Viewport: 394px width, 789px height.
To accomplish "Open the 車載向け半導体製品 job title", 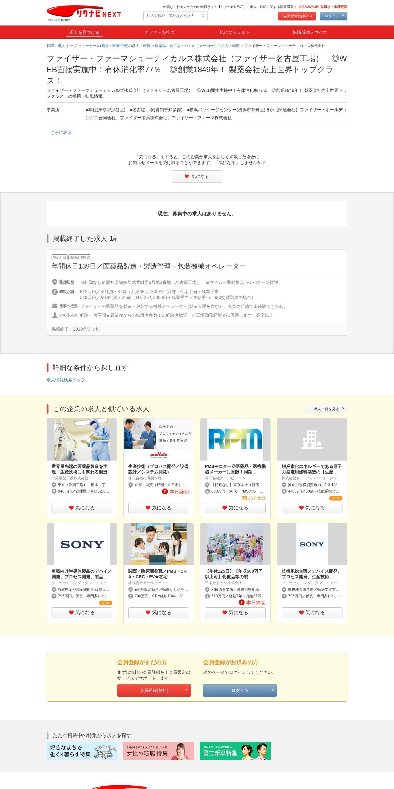I will [82, 574].
